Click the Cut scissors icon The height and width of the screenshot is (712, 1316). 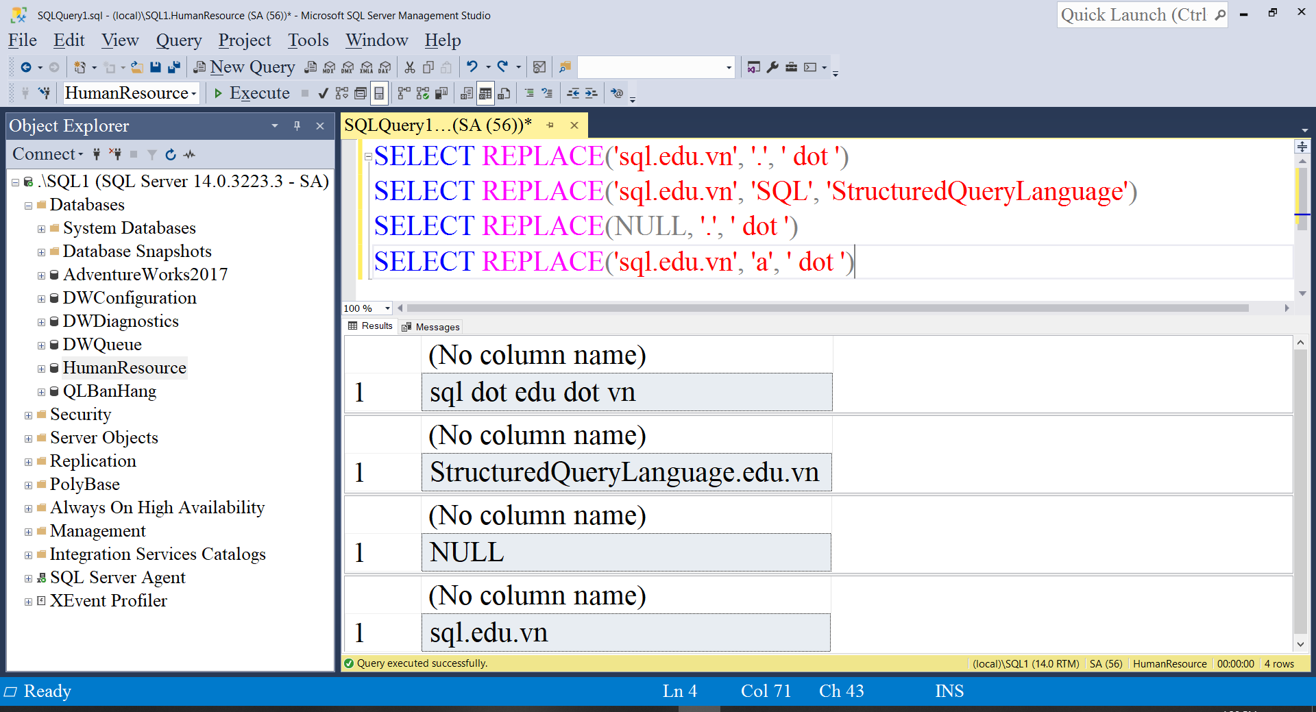410,67
